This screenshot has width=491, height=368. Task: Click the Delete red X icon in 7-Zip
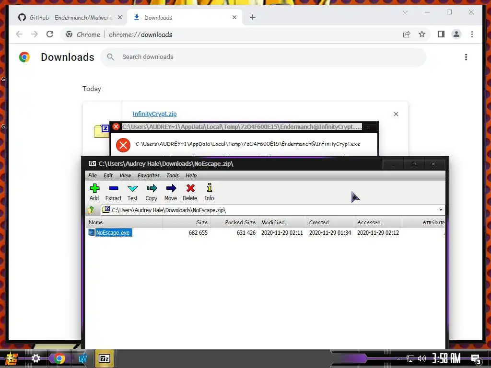pos(190,188)
